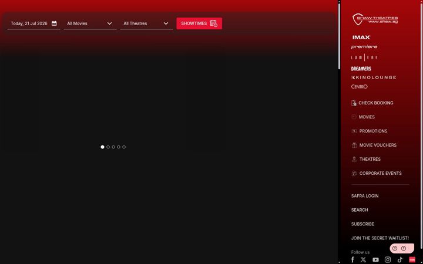
Task: Open the Kinolounge brand logo
Action: (x=374, y=77)
